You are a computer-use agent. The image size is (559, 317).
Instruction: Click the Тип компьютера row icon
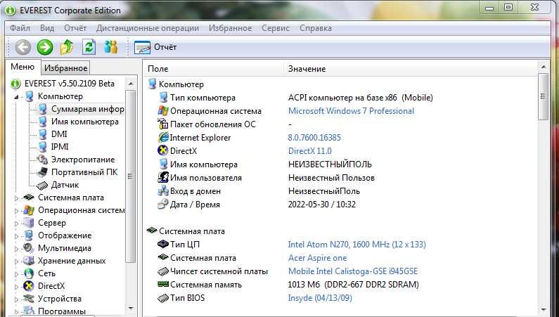(x=163, y=97)
